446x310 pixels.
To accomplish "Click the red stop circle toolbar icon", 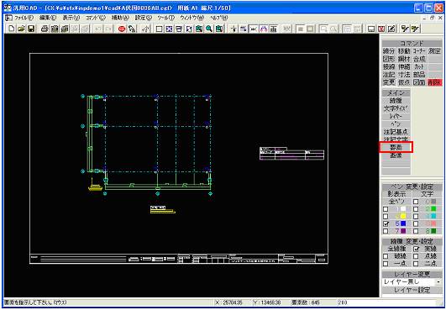I will coord(122,29).
